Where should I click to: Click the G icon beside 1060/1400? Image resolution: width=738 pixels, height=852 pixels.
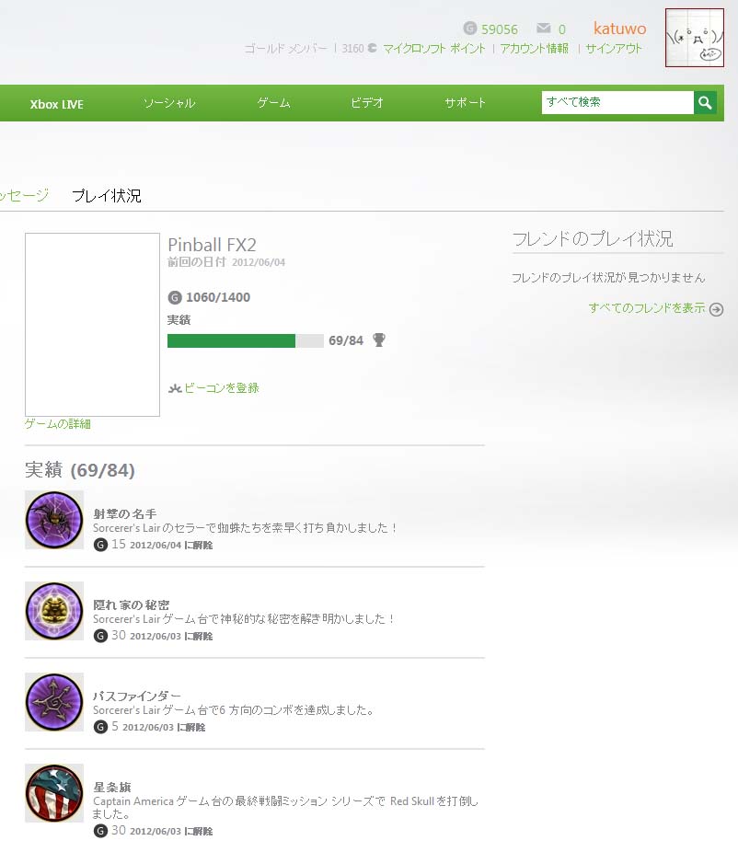tap(175, 297)
